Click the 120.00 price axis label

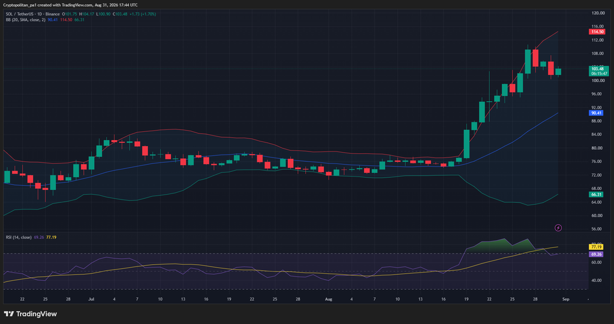[598, 13]
